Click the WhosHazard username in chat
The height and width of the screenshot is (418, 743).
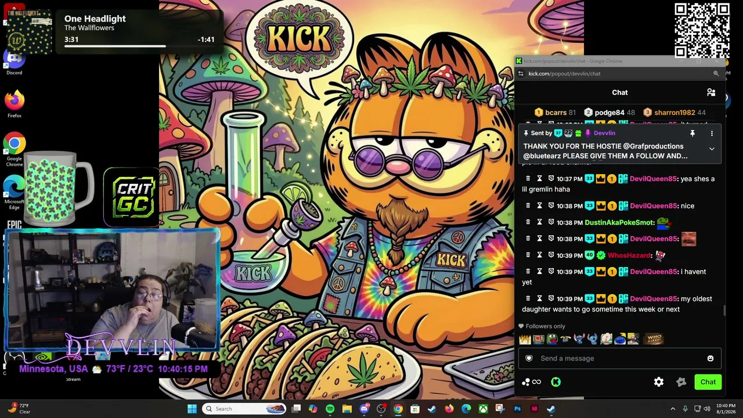point(629,255)
